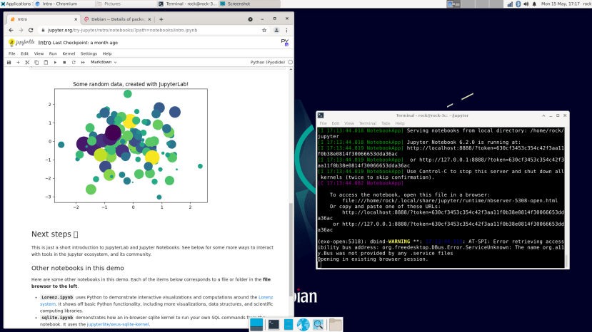This screenshot has width=592, height=332.
Task: Open the Jupyter File menu
Action: click(12, 53)
